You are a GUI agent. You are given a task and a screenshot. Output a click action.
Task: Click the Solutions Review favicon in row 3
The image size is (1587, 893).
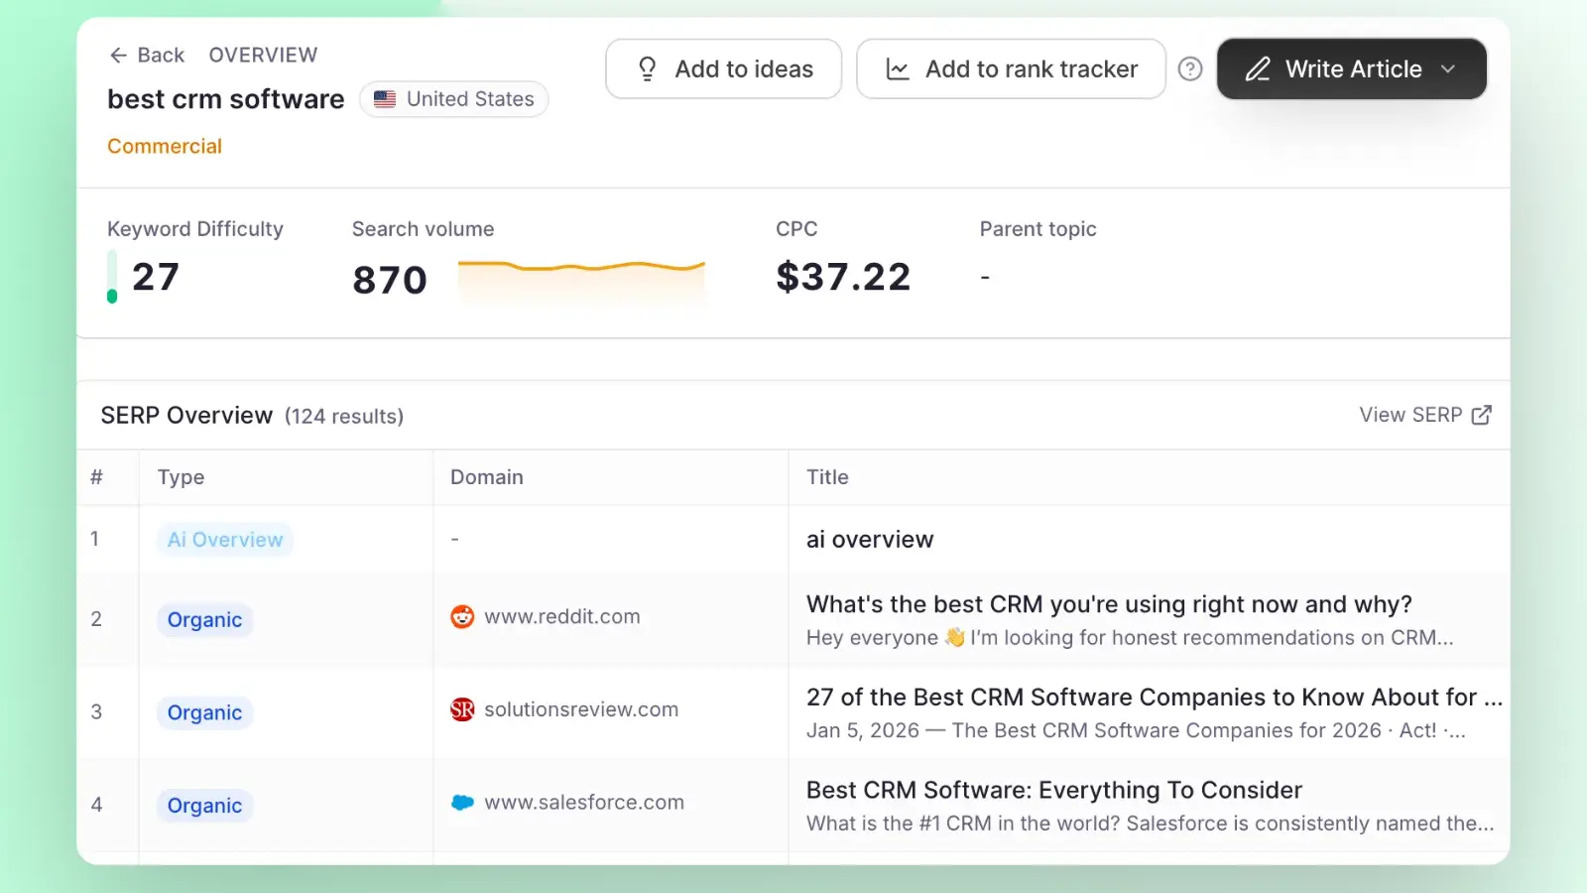click(x=462, y=709)
